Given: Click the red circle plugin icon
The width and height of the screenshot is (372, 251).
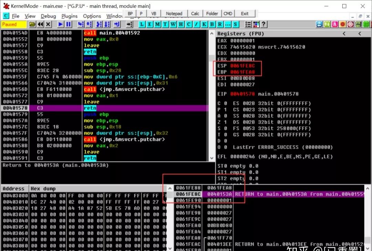Looking at the screenshot, I should 343,24.
